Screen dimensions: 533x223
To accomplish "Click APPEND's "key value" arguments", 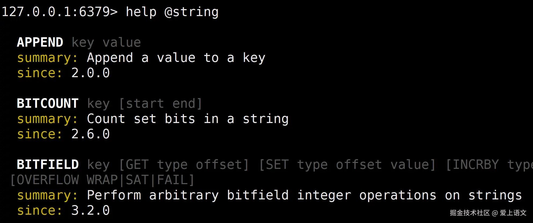I will (x=106, y=42).
